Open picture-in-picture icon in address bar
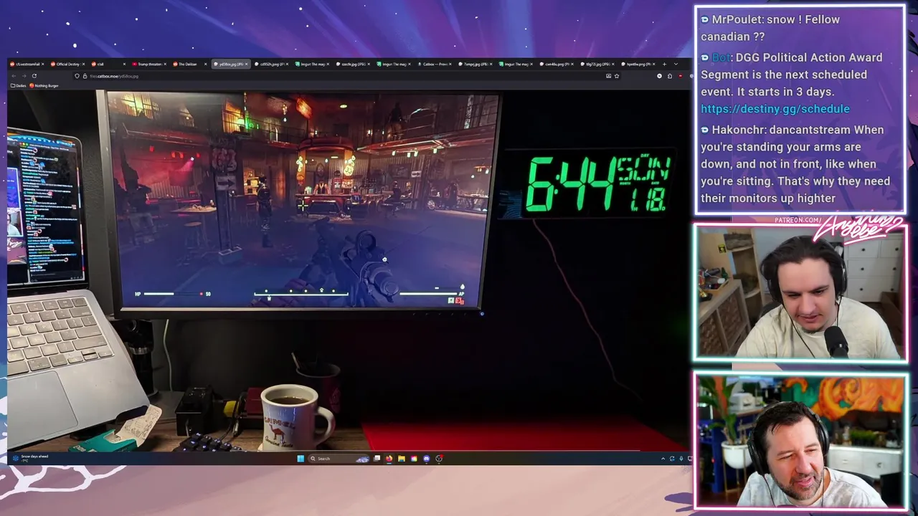Viewport: 918px width, 516px height. (609, 76)
